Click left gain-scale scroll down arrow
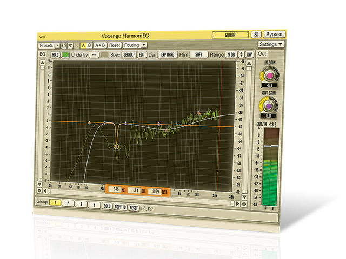The image size is (346, 259). [x=39, y=183]
